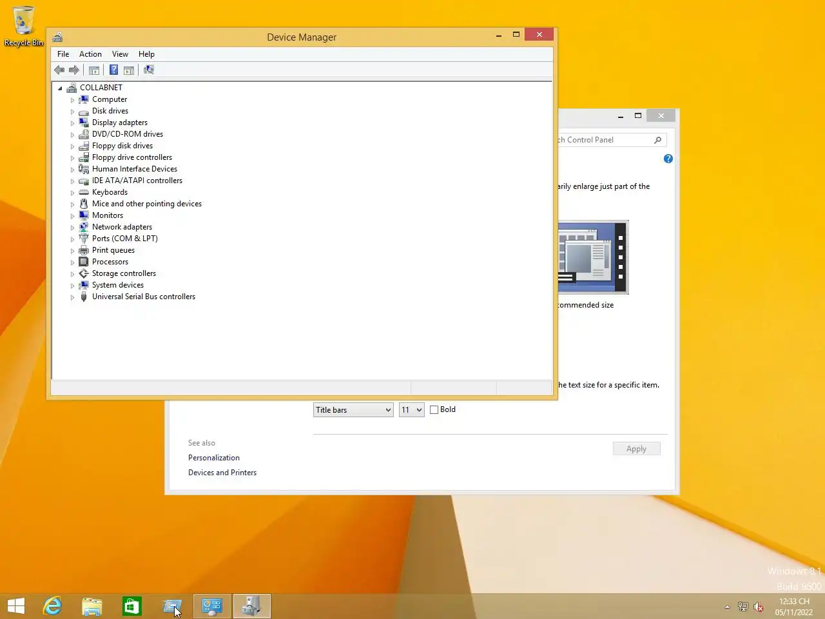Select the System devices tree label
The width and height of the screenshot is (825, 619).
118,285
